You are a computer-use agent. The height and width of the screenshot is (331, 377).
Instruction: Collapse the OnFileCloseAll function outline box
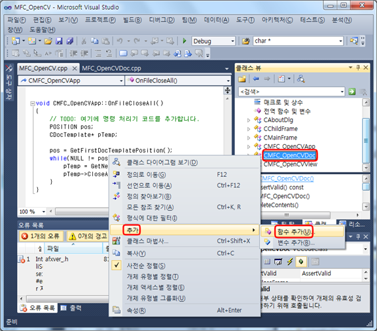[x=33, y=104]
